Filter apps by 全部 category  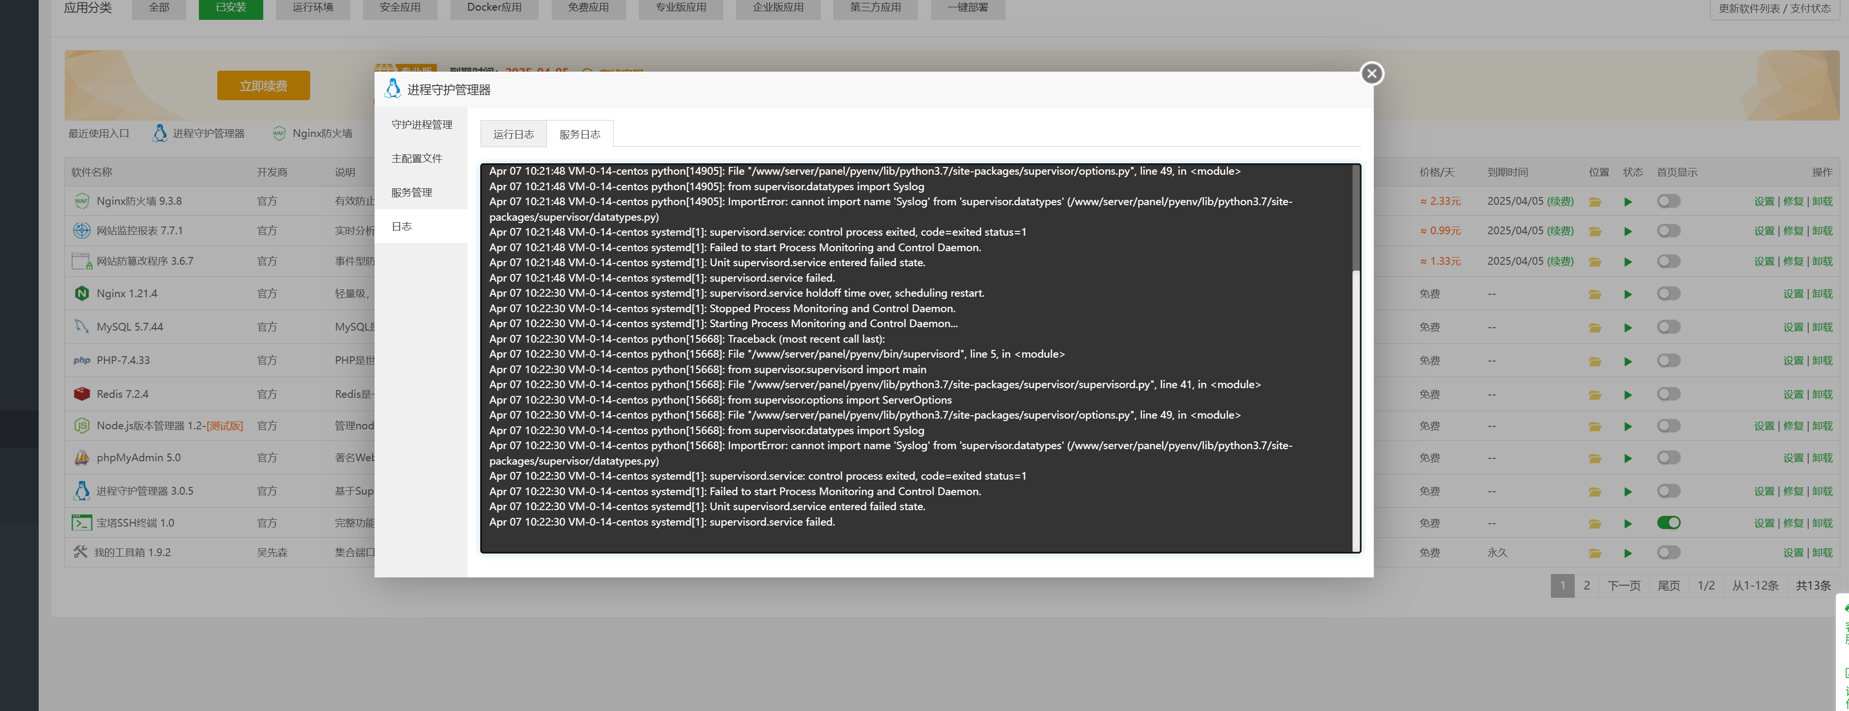(x=159, y=8)
